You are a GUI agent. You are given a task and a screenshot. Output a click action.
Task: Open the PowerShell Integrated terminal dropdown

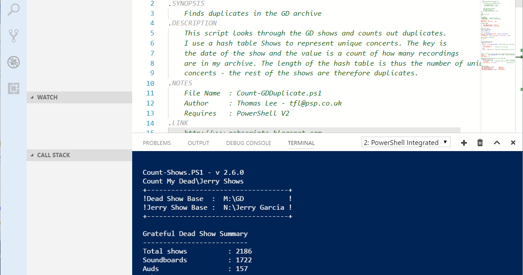pyautogui.click(x=405, y=142)
